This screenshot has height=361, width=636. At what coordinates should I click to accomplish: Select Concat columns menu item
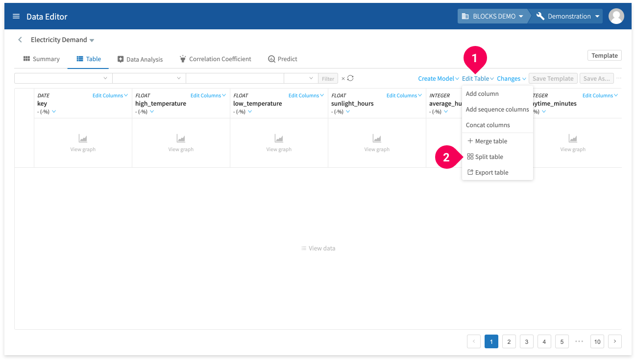click(x=497, y=125)
